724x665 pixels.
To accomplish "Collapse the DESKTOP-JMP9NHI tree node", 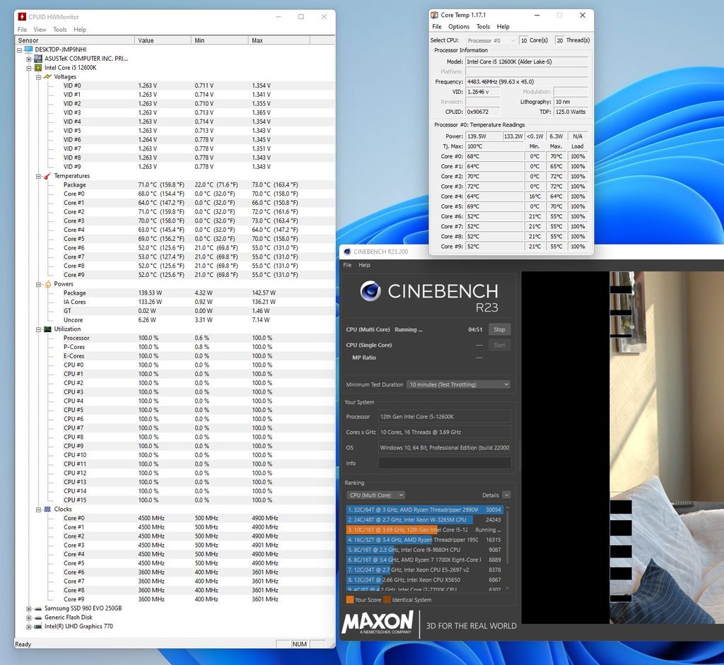I will point(19,50).
